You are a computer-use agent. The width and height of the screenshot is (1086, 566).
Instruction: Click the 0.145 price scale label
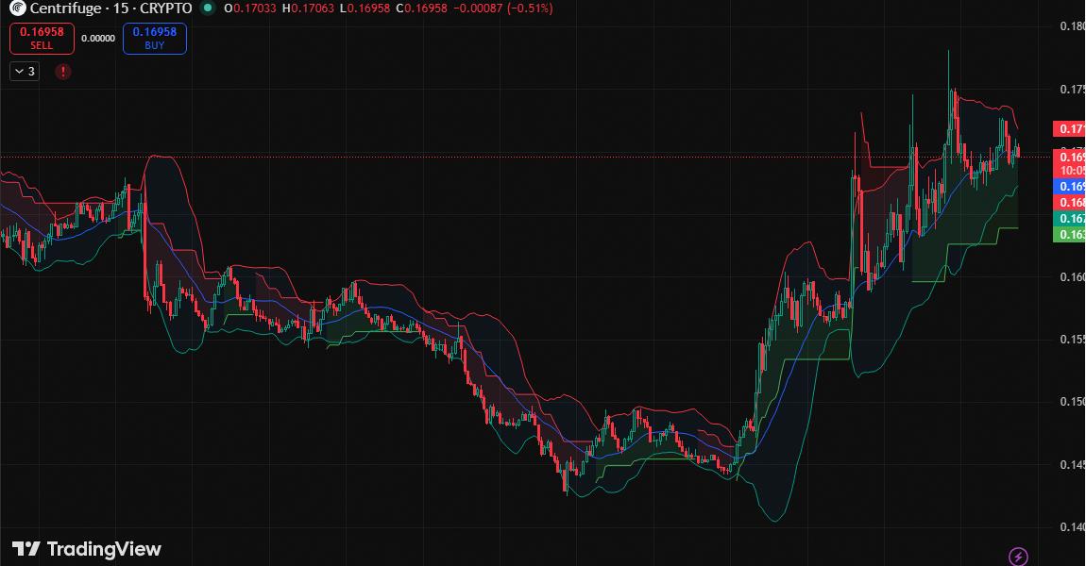pos(1072,464)
